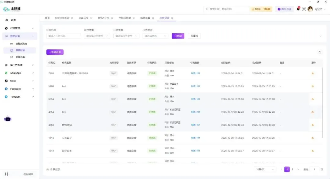Image resolution: width=330 pixels, height=179 pixels.
Task: Select the 获客记录 sidebar sub-item
Action: tap(20, 50)
